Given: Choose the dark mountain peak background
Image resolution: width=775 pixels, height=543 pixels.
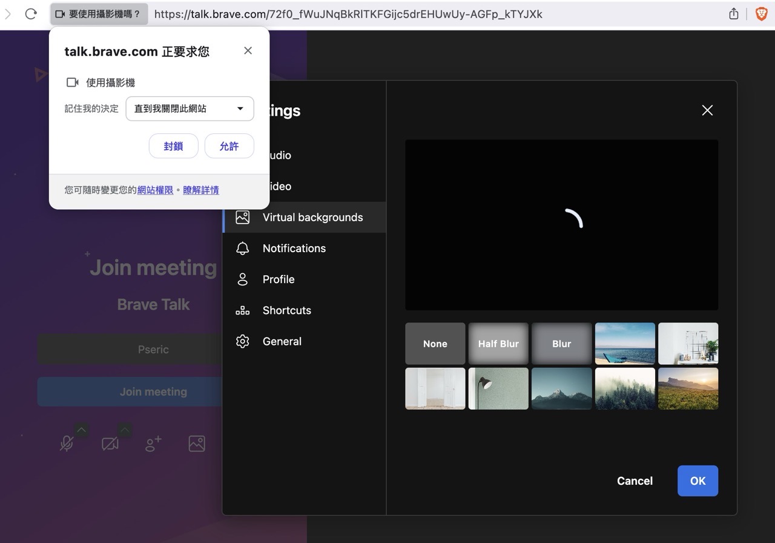Looking at the screenshot, I should pos(562,388).
